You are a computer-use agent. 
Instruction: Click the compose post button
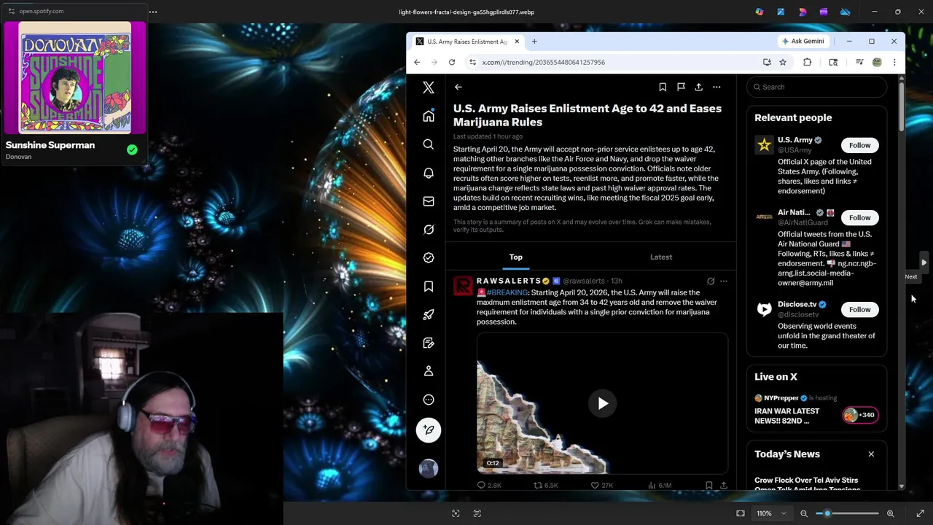click(x=429, y=430)
